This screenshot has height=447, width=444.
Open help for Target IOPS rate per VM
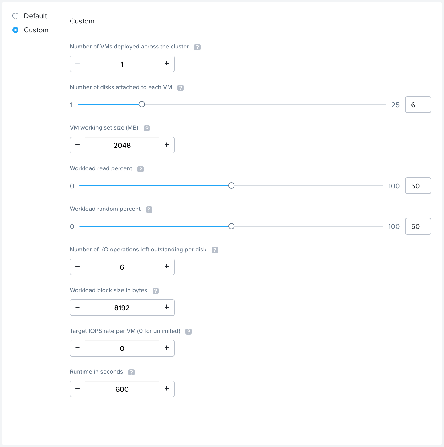point(189,332)
